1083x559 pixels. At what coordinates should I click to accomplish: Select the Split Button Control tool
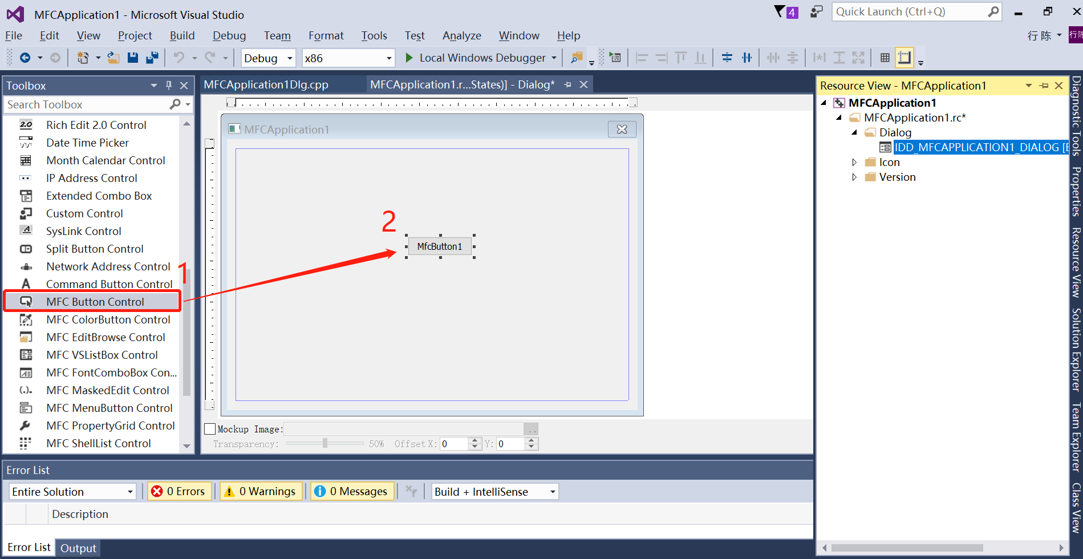(x=95, y=249)
